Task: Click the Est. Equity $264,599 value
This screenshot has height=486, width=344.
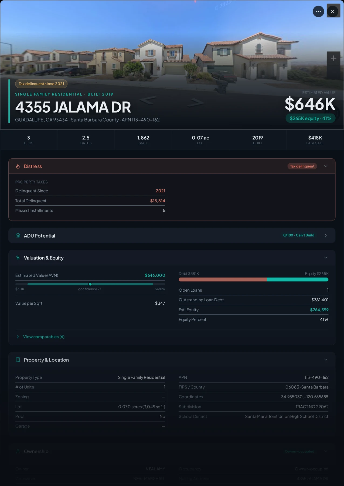Action: pyautogui.click(x=319, y=310)
